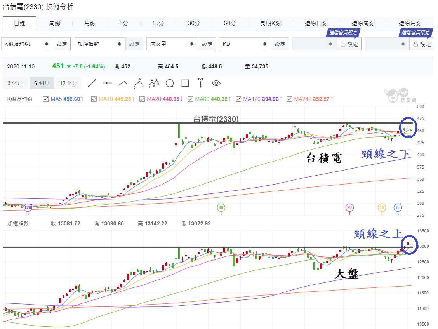Click the MA20 pink marker on chart
The width and height of the screenshot is (438, 329).
pos(349,208)
